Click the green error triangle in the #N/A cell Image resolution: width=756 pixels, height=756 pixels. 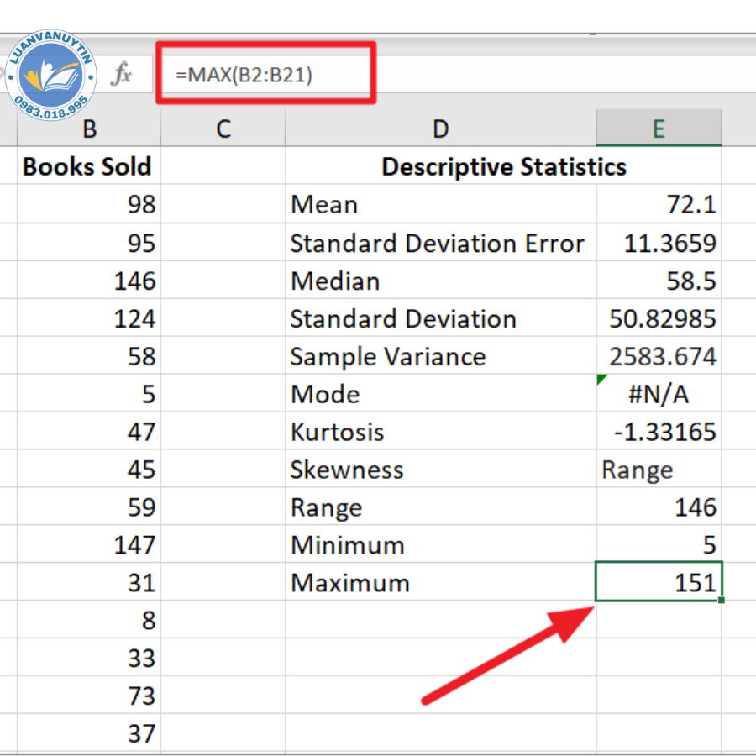(601, 381)
